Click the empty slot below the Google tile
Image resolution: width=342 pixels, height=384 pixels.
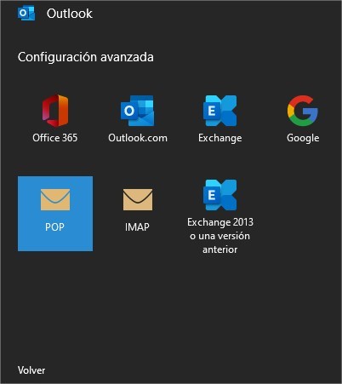[303, 214]
